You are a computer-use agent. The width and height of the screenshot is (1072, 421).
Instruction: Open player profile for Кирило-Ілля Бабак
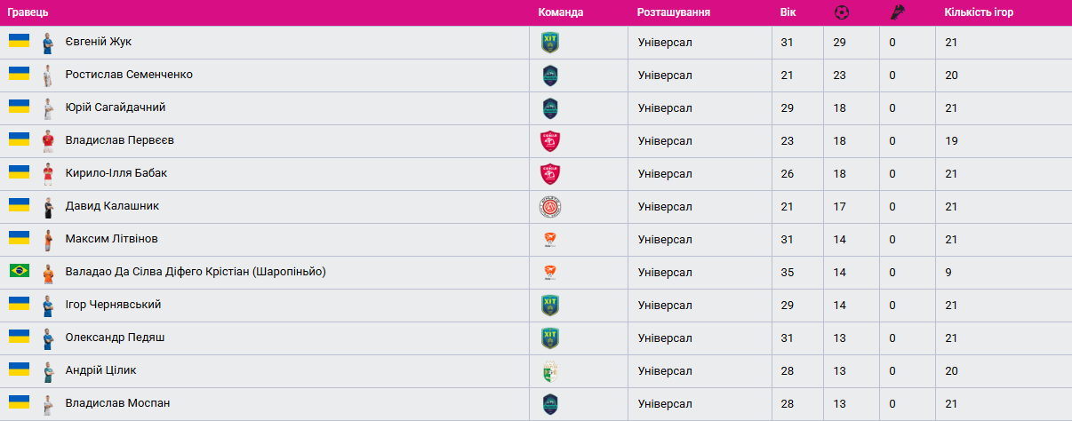click(x=116, y=173)
